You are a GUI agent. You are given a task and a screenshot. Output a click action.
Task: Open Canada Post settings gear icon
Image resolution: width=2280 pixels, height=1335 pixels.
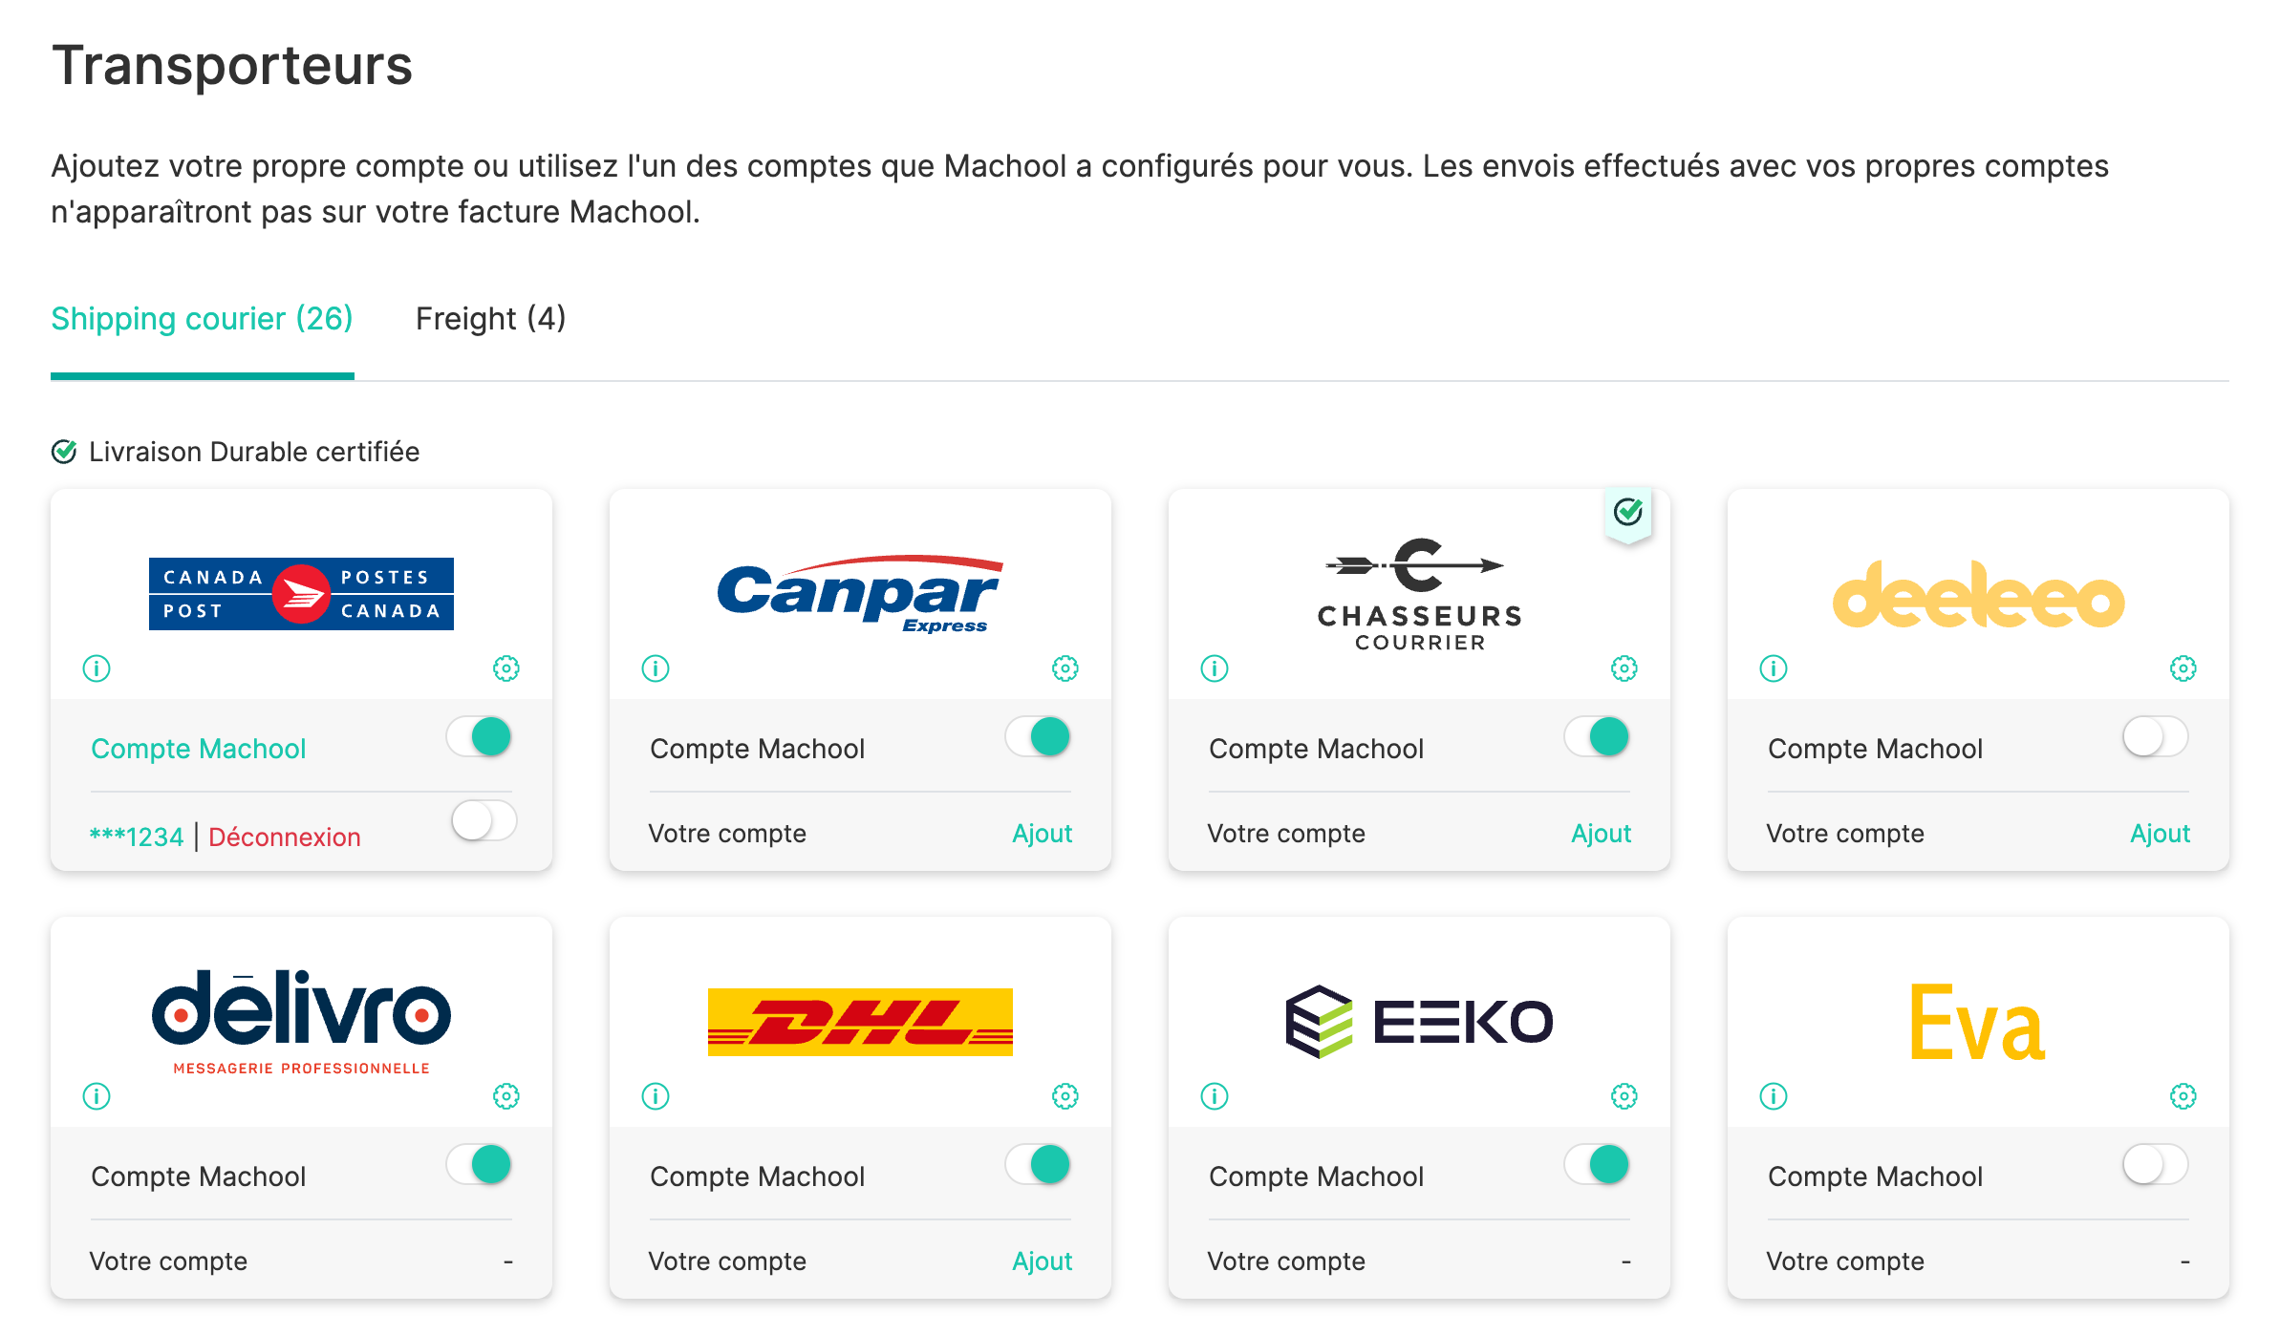(505, 668)
